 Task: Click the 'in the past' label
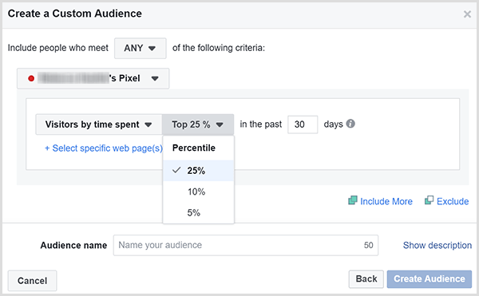click(x=261, y=124)
